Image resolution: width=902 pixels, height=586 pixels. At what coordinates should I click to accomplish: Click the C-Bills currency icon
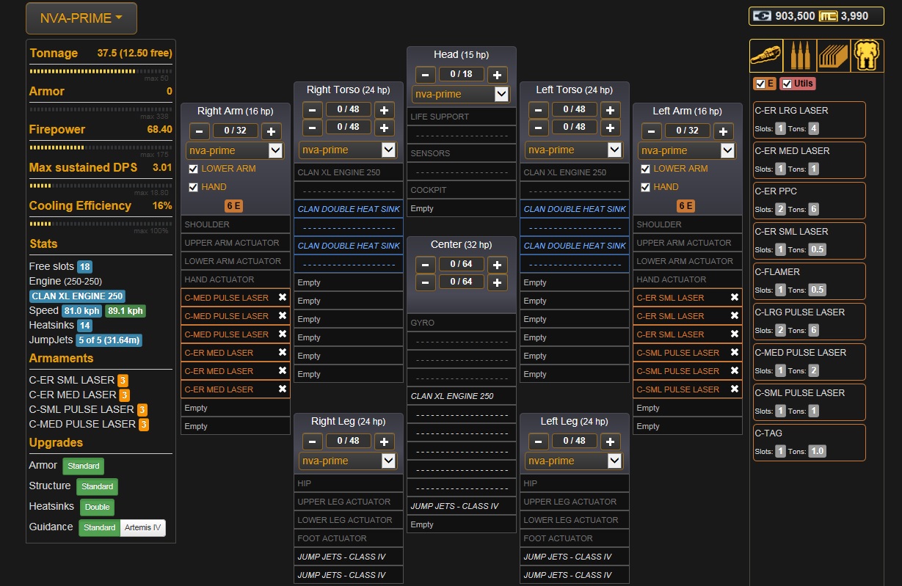[763, 15]
